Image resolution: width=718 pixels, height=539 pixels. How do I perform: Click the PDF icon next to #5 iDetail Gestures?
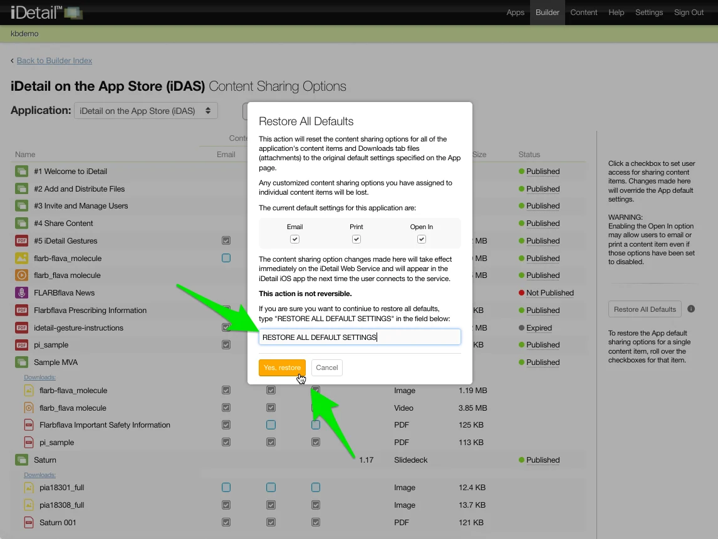point(22,240)
